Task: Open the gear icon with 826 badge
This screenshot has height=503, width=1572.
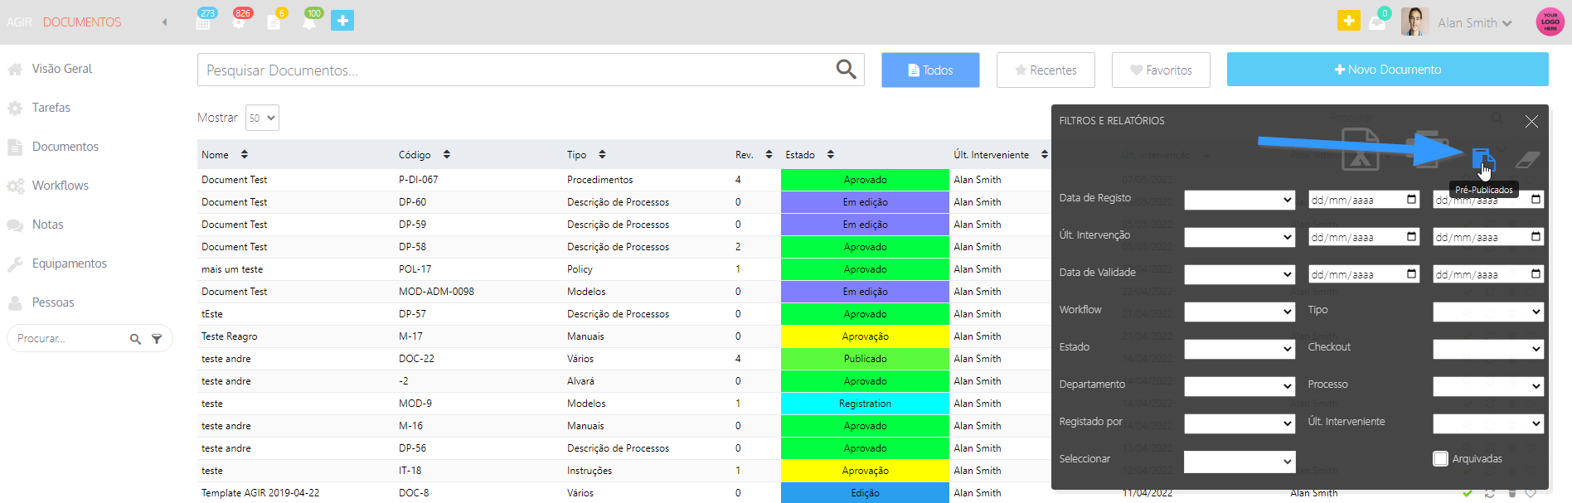Action: coord(240,22)
